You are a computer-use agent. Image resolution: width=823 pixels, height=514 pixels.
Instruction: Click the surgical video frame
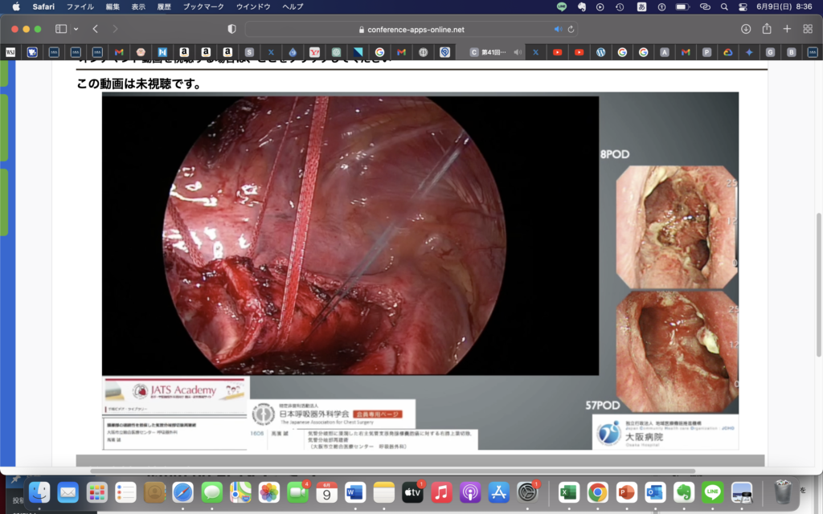[x=350, y=235]
